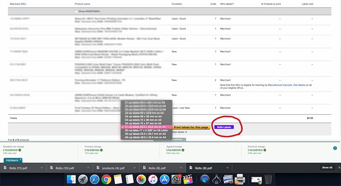Sort by the Merchant SKU column header

[18, 4]
